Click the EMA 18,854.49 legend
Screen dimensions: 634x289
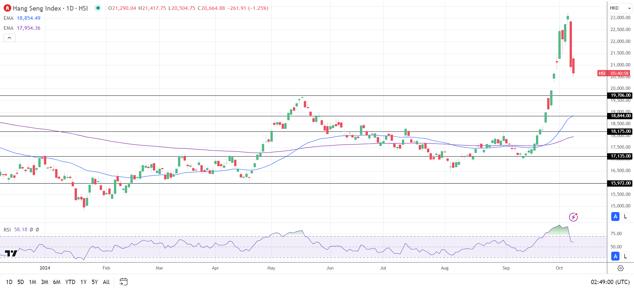coord(22,18)
